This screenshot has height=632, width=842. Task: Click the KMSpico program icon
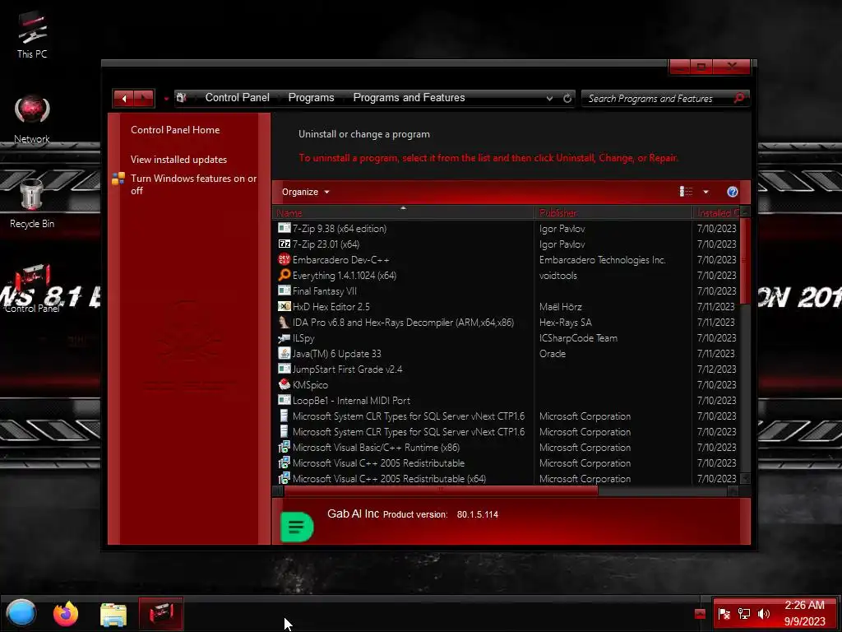tap(284, 385)
